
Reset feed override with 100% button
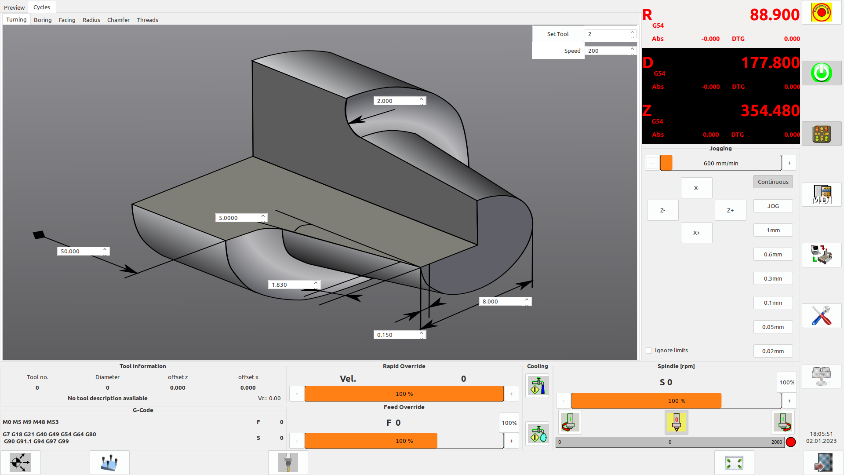coord(509,423)
